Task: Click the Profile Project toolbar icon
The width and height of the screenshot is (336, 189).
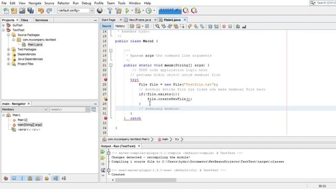Action: coord(149,10)
